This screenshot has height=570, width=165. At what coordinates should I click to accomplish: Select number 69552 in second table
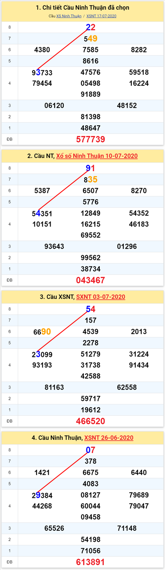pyautogui.click(x=90, y=235)
